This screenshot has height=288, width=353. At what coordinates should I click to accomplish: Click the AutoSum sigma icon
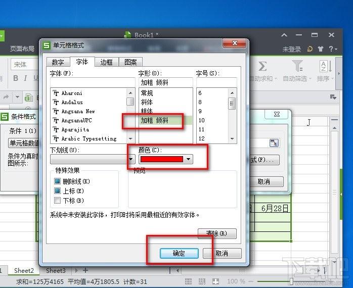pos(262,66)
